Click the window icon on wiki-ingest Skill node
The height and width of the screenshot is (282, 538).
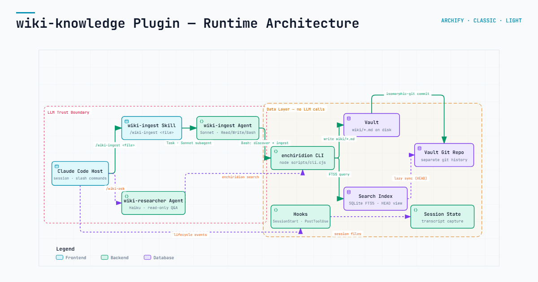pos(126,121)
